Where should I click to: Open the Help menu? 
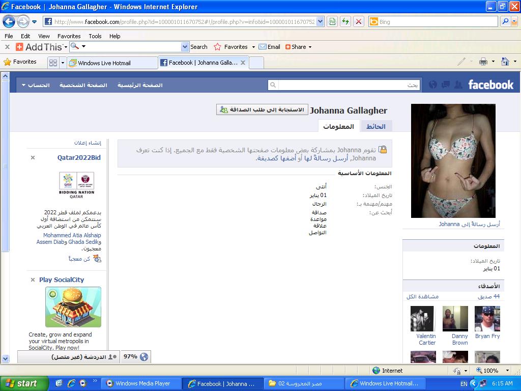115,36
